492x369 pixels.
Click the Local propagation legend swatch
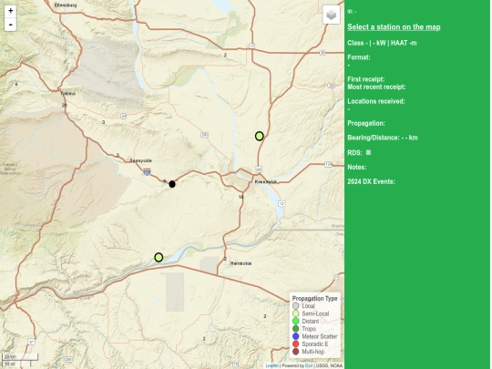pos(295,306)
